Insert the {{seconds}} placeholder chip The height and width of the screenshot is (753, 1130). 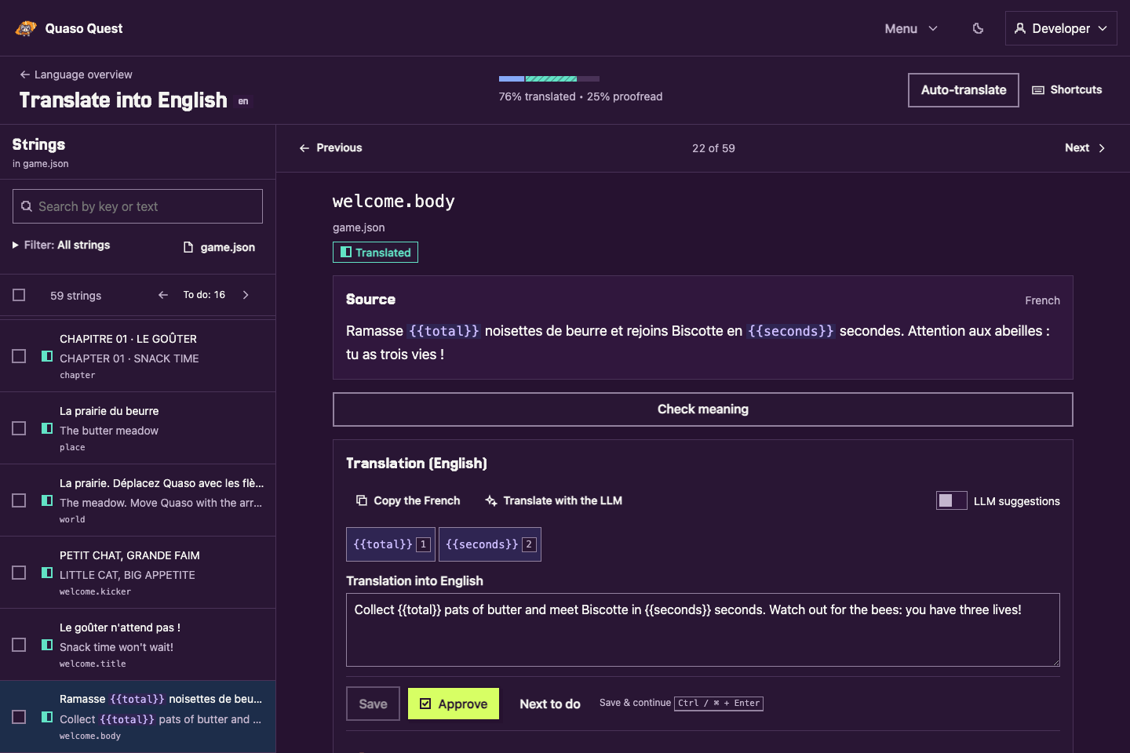(490, 544)
